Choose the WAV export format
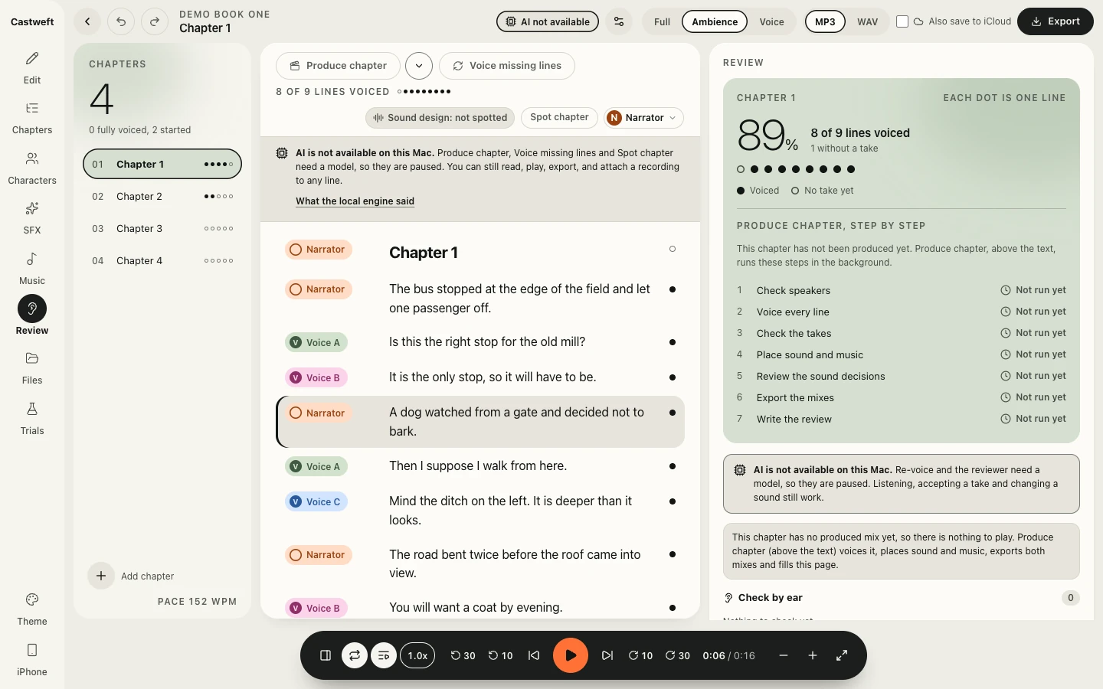Image resolution: width=1103 pixels, height=689 pixels. click(x=868, y=21)
